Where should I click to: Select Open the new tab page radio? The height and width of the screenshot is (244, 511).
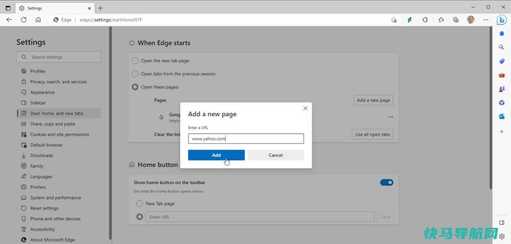pos(135,61)
